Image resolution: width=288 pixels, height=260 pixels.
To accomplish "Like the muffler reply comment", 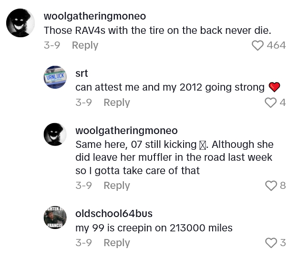I will (x=271, y=186).
